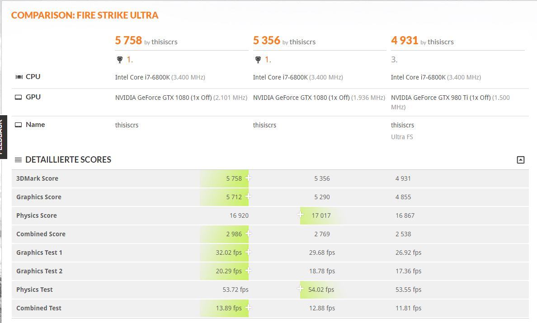Click the trophy icon beside score 5 758
Image resolution: width=537 pixels, height=323 pixels.
tap(120, 60)
